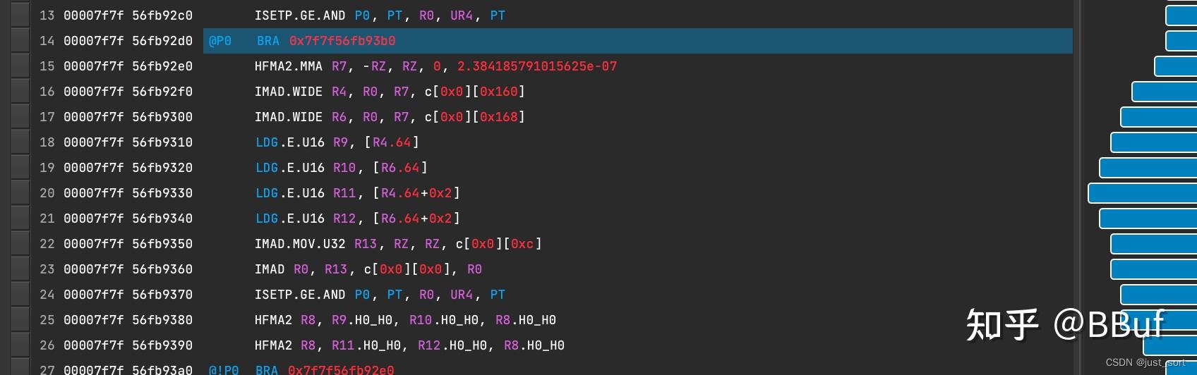The height and width of the screenshot is (375, 1197).
Task: Toggle breakpoint box on line 24
Action: point(20,295)
